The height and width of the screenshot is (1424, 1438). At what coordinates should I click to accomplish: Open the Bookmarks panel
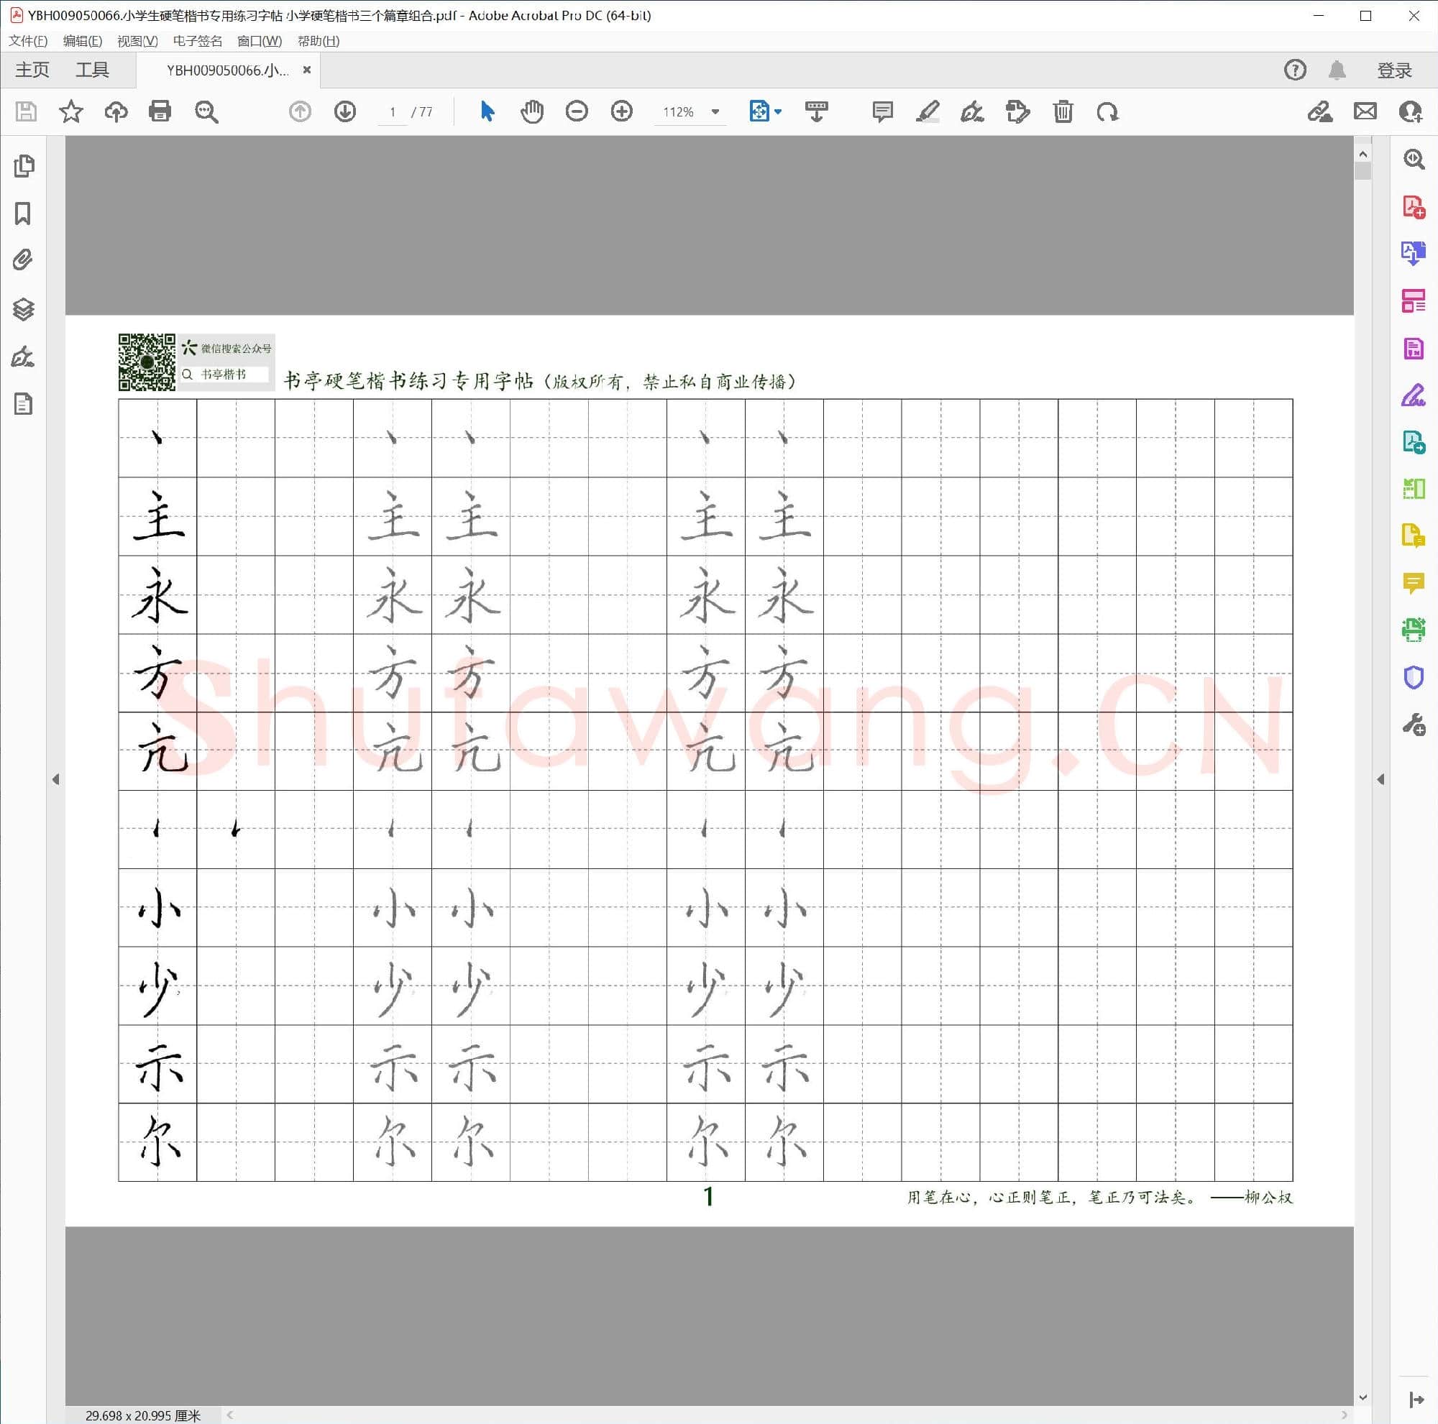coord(24,214)
